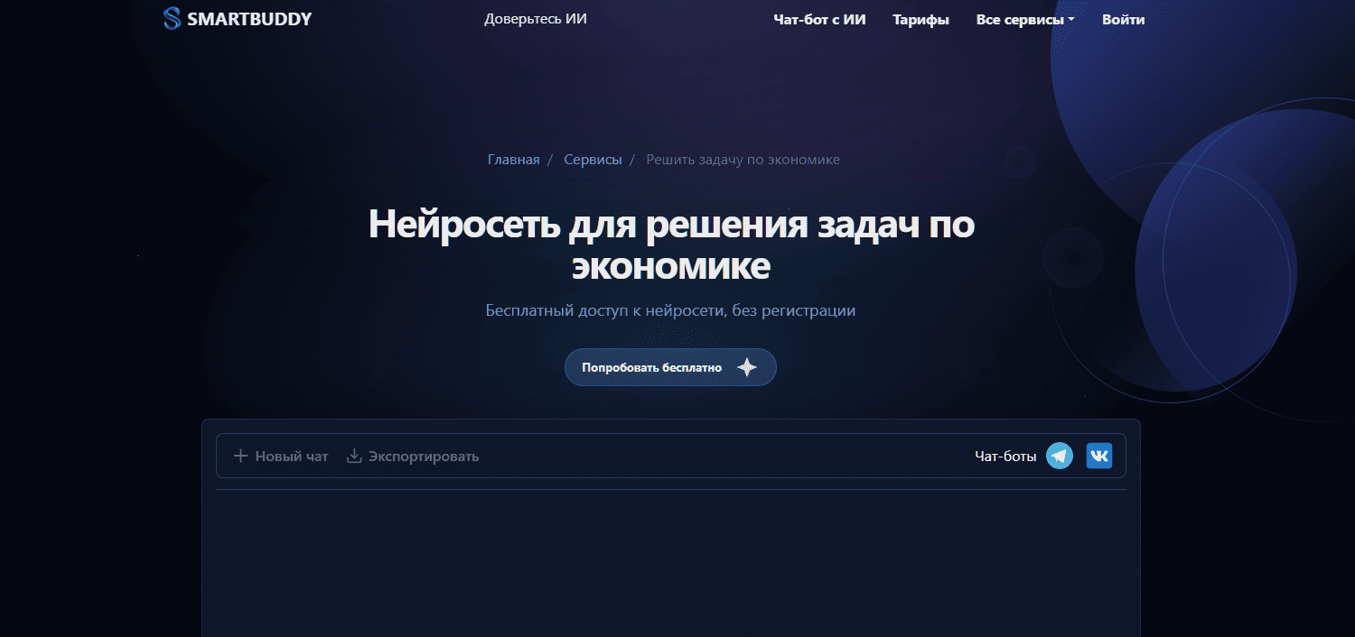1355x637 pixels.
Task: Click the plus icon for new chat
Action: coord(240,456)
